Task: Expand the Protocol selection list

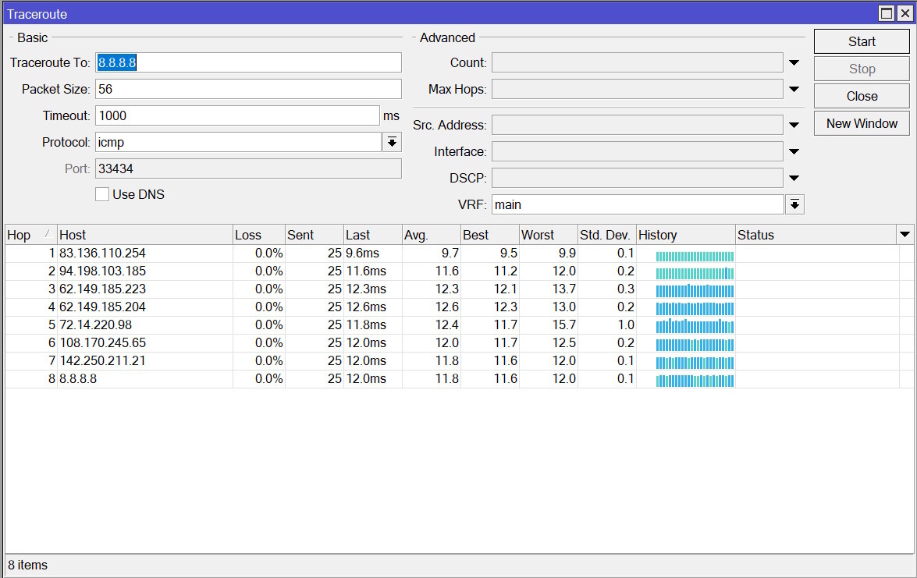Action: pyautogui.click(x=392, y=142)
